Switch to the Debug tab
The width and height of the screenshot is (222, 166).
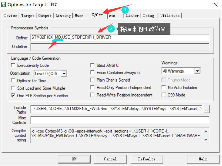pos(149,15)
